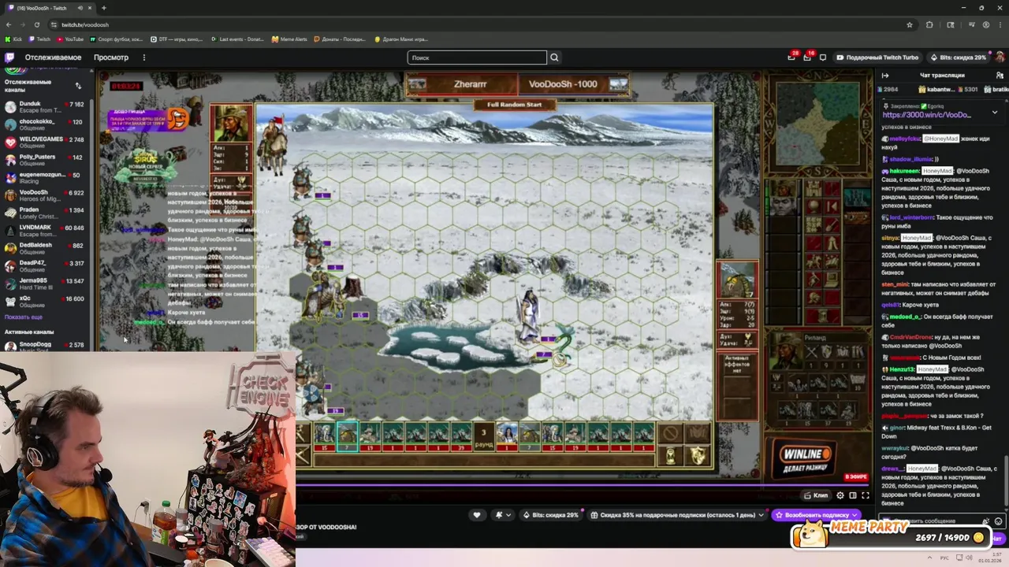Reload the page with the refresh icon

(x=37, y=24)
